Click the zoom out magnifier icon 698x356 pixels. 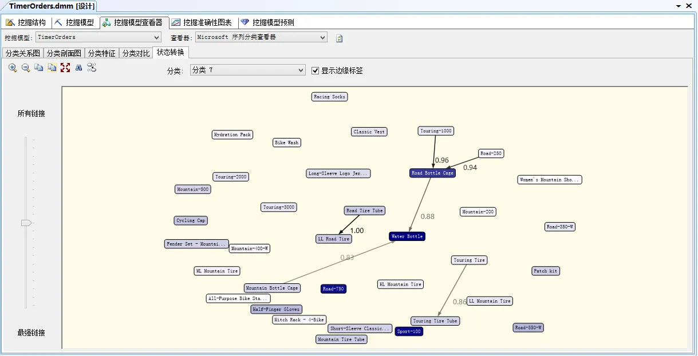pyautogui.click(x=26, y=68)
